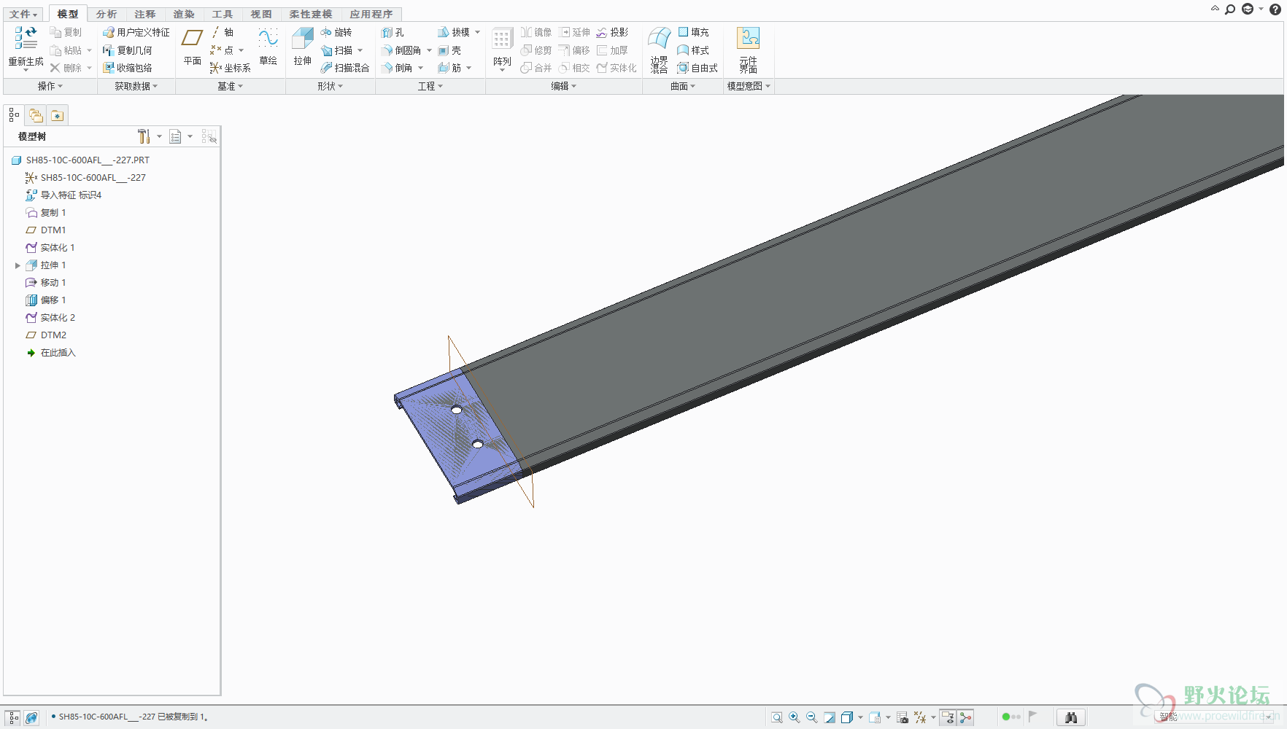Click the zoom in magnifier icon

point(795,717)
